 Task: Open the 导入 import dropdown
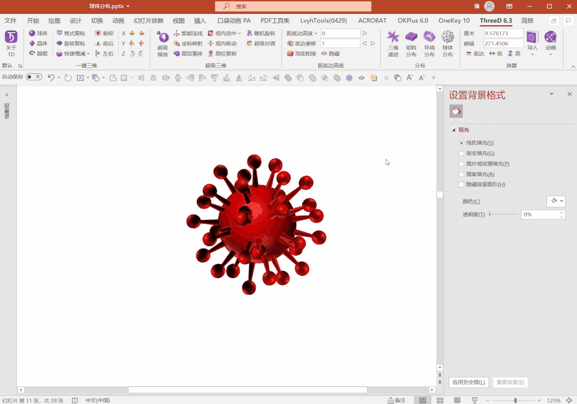tap(532, 55)
